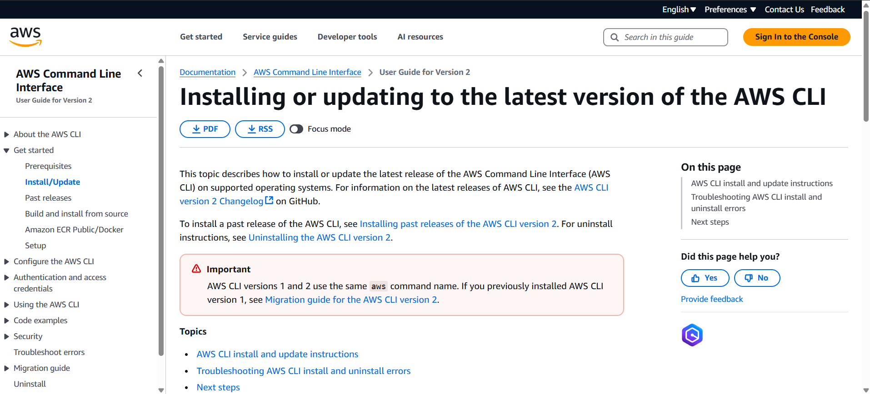This screenshot has height=394, width=870.
Task: Open the AI resources menu
Action: (420, 37)
